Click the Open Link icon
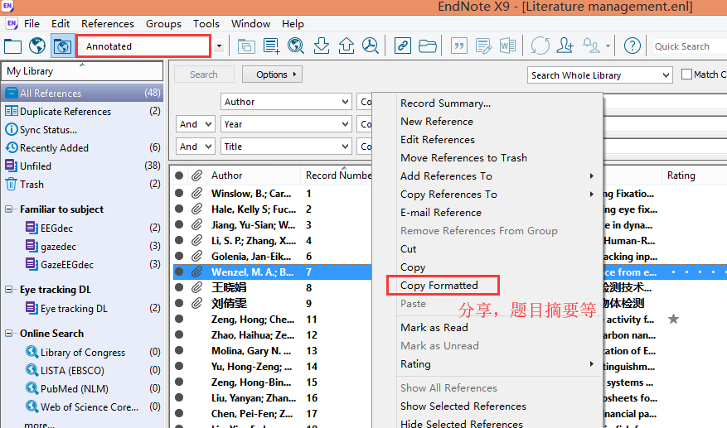Image resolution: width=727 pixels, height=428 pixels. pyautogui.click(x=402, y=46)
